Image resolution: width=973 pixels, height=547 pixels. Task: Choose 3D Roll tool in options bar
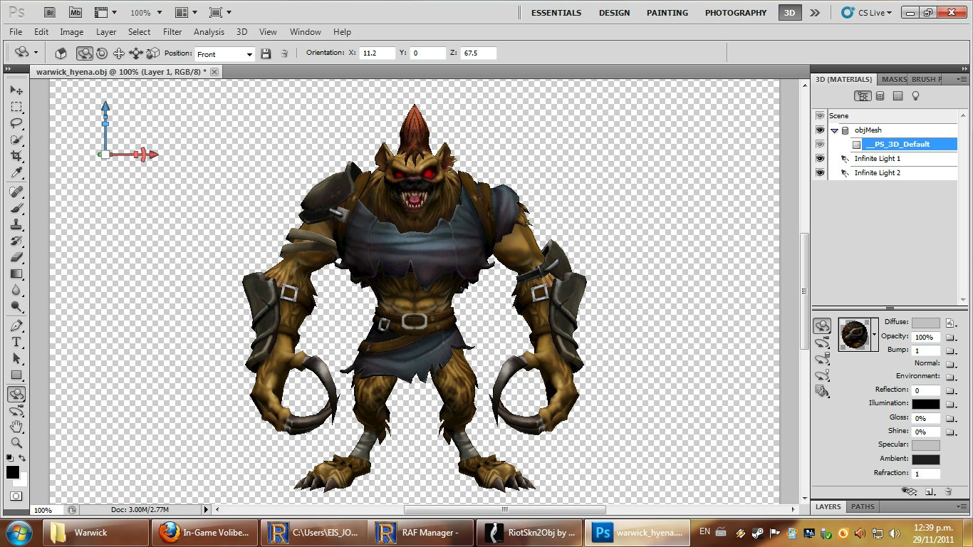point(102,53)
